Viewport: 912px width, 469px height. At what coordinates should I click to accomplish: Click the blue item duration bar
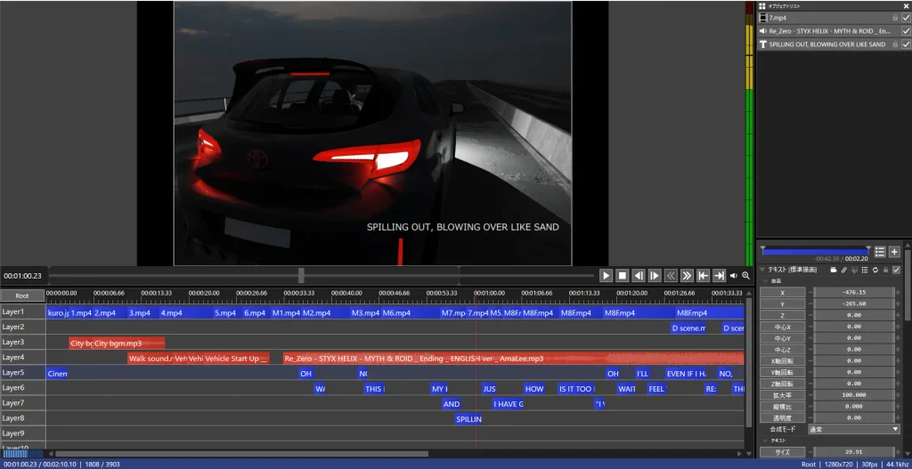tap(816, 252)
